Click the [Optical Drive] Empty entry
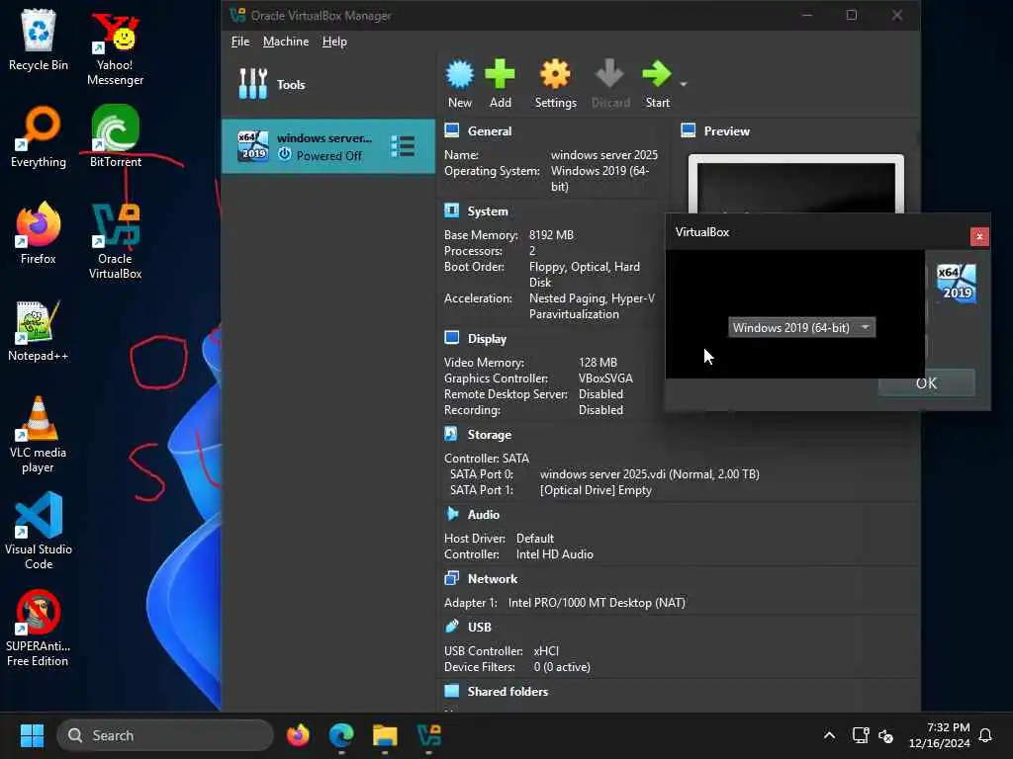 596,490
